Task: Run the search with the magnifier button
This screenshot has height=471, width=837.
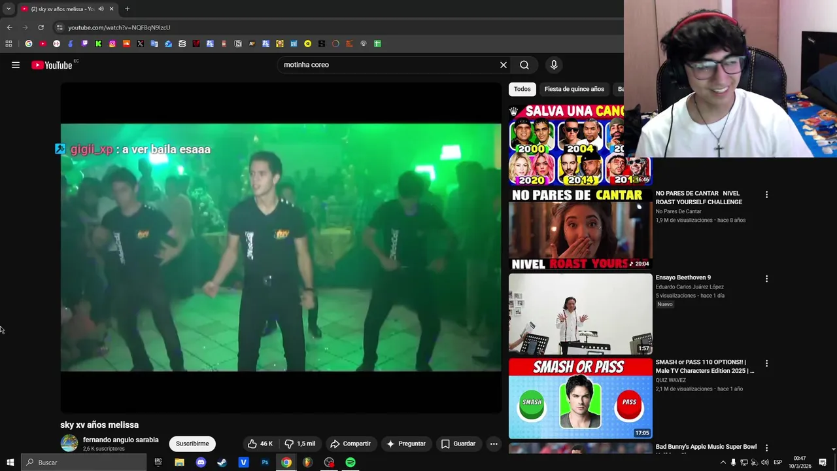Action: pos(524,65)
